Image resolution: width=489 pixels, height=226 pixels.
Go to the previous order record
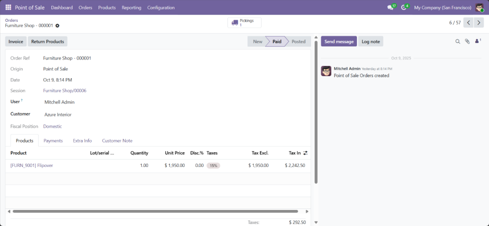click(x=468, y=22)
